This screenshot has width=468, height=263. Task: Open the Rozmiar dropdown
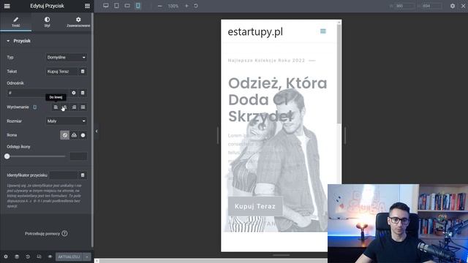pyautogui.click(x=67, y=121)
